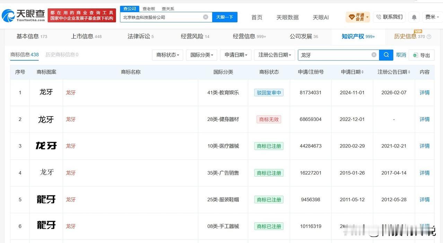
Task: Open 详情 for trademark 16227201
Action: tap(425, 173)
